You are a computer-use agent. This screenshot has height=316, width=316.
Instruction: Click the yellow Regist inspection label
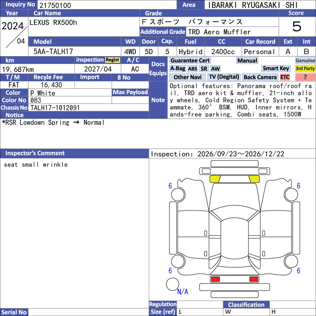point(113,60)
